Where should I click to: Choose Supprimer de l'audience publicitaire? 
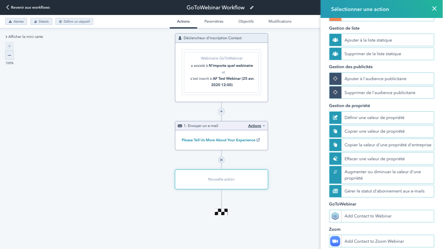coord(382,92)
